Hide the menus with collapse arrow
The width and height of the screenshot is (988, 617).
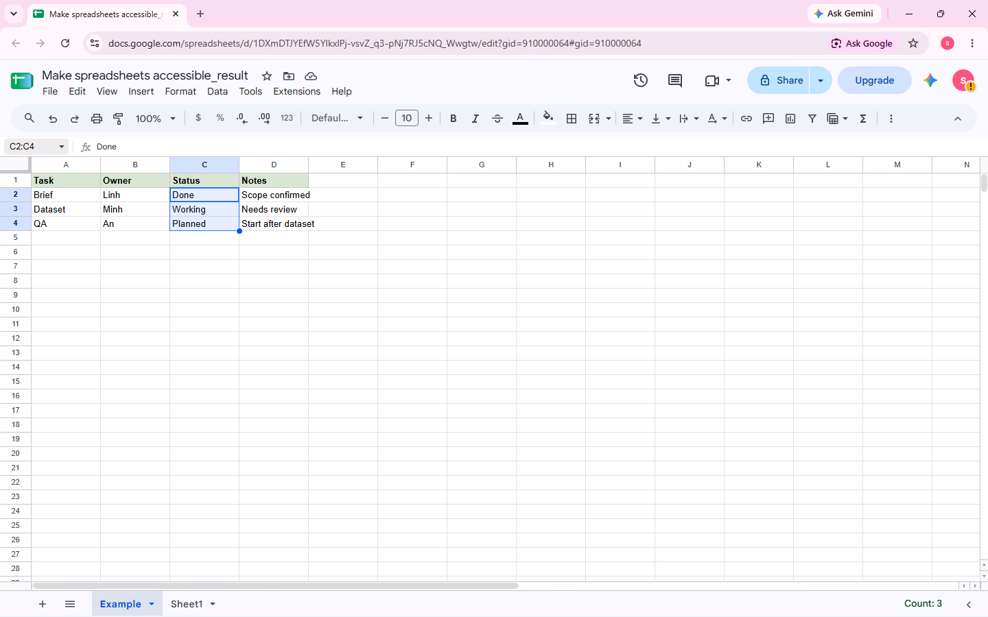[958, 119]
